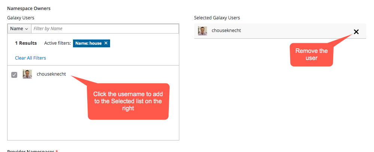Screen dimensions: 374x152
Task: Click the 'Provider Namespaces' field label
Action: 31,151
